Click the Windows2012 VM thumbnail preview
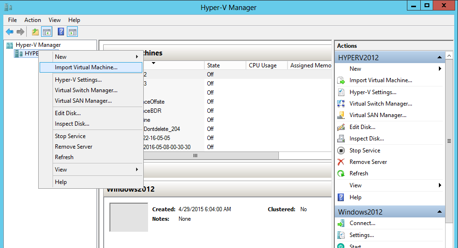Screen dimensions: 458x248 [x=128, y=217]
